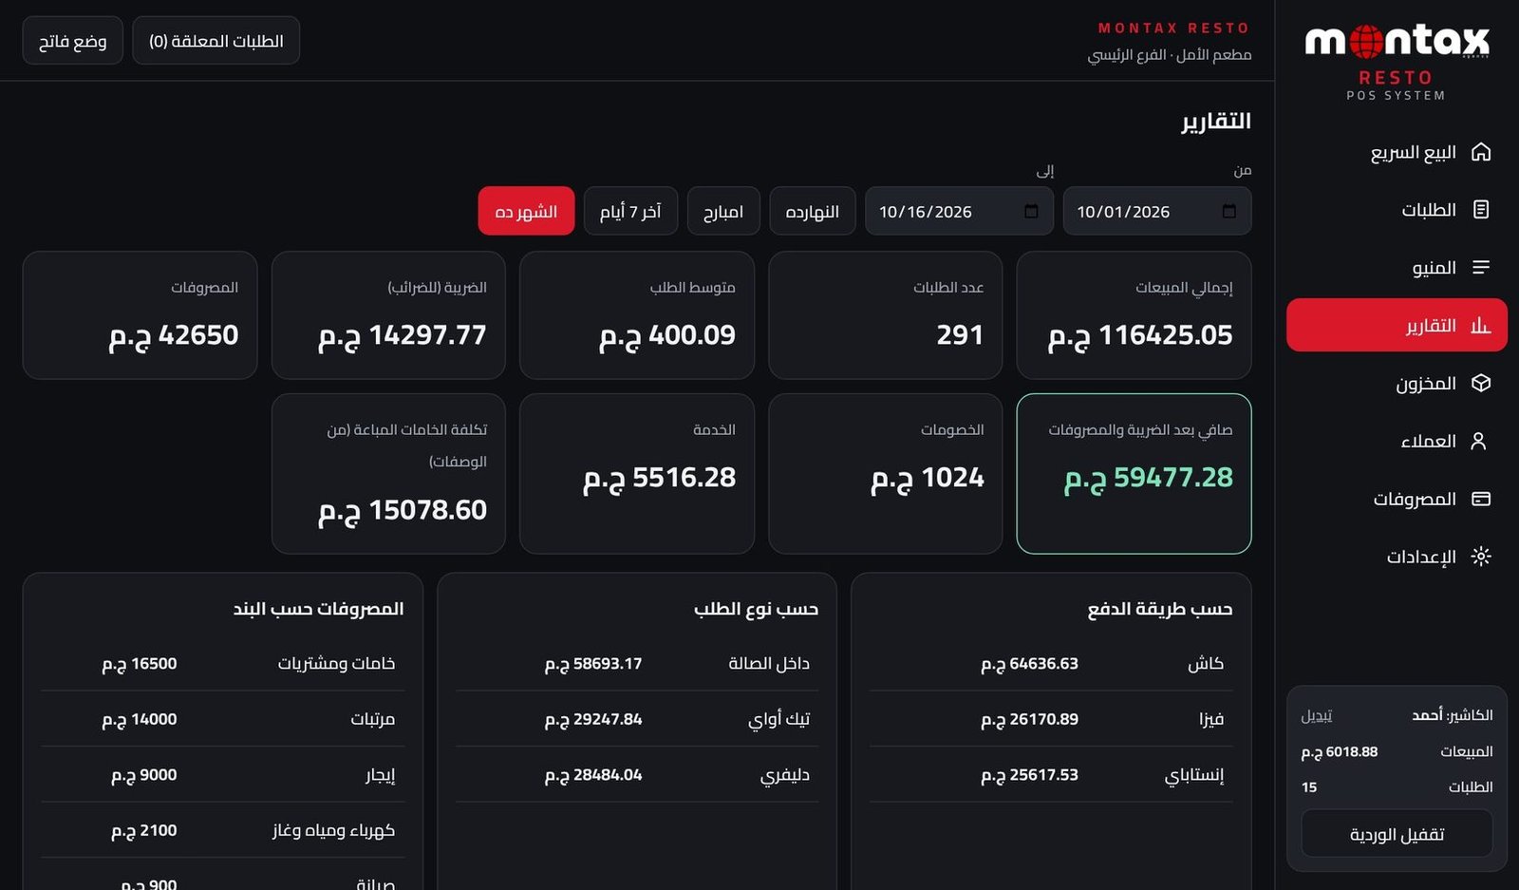The image size is (1519, 890).
Task: Choose the النهارده date filter
Action: point(813,211)
